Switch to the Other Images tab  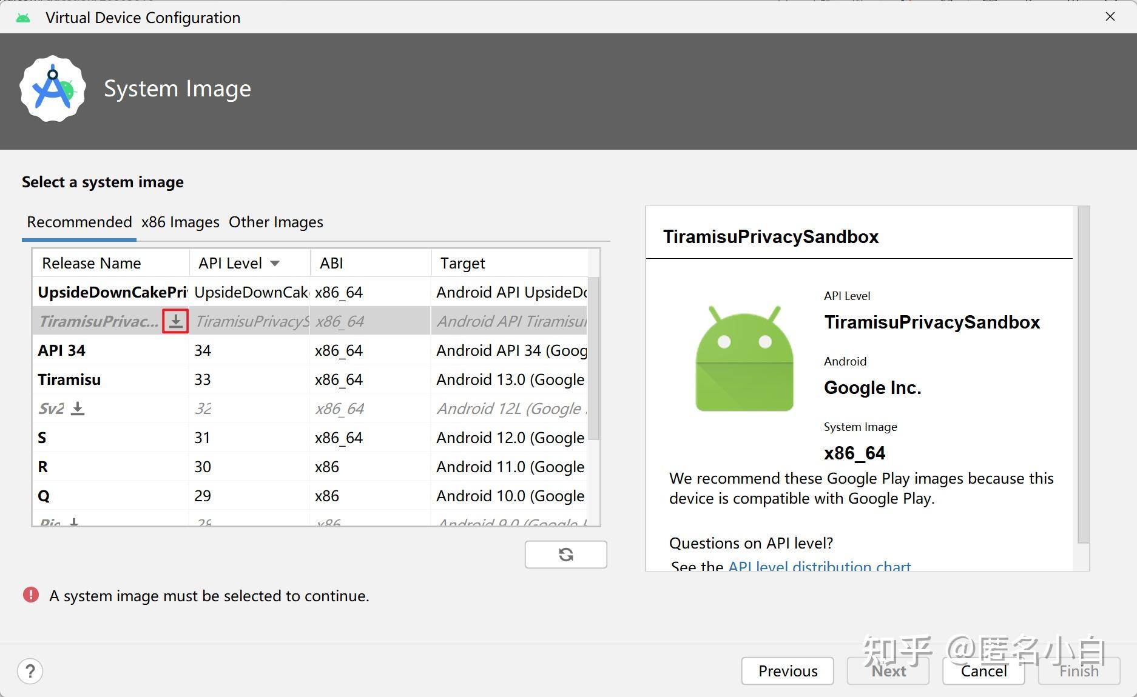(276, 222)
